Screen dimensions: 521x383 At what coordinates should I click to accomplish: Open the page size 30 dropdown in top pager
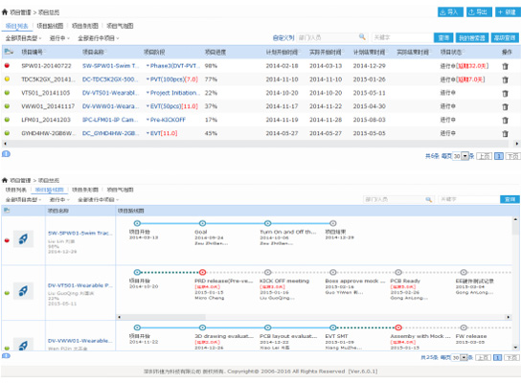pyautogui.click(x=464, y=156)
